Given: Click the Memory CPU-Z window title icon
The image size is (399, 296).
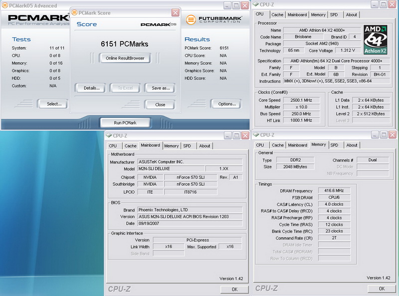Looking at the screenshot, I should click(x=256, y=135).
